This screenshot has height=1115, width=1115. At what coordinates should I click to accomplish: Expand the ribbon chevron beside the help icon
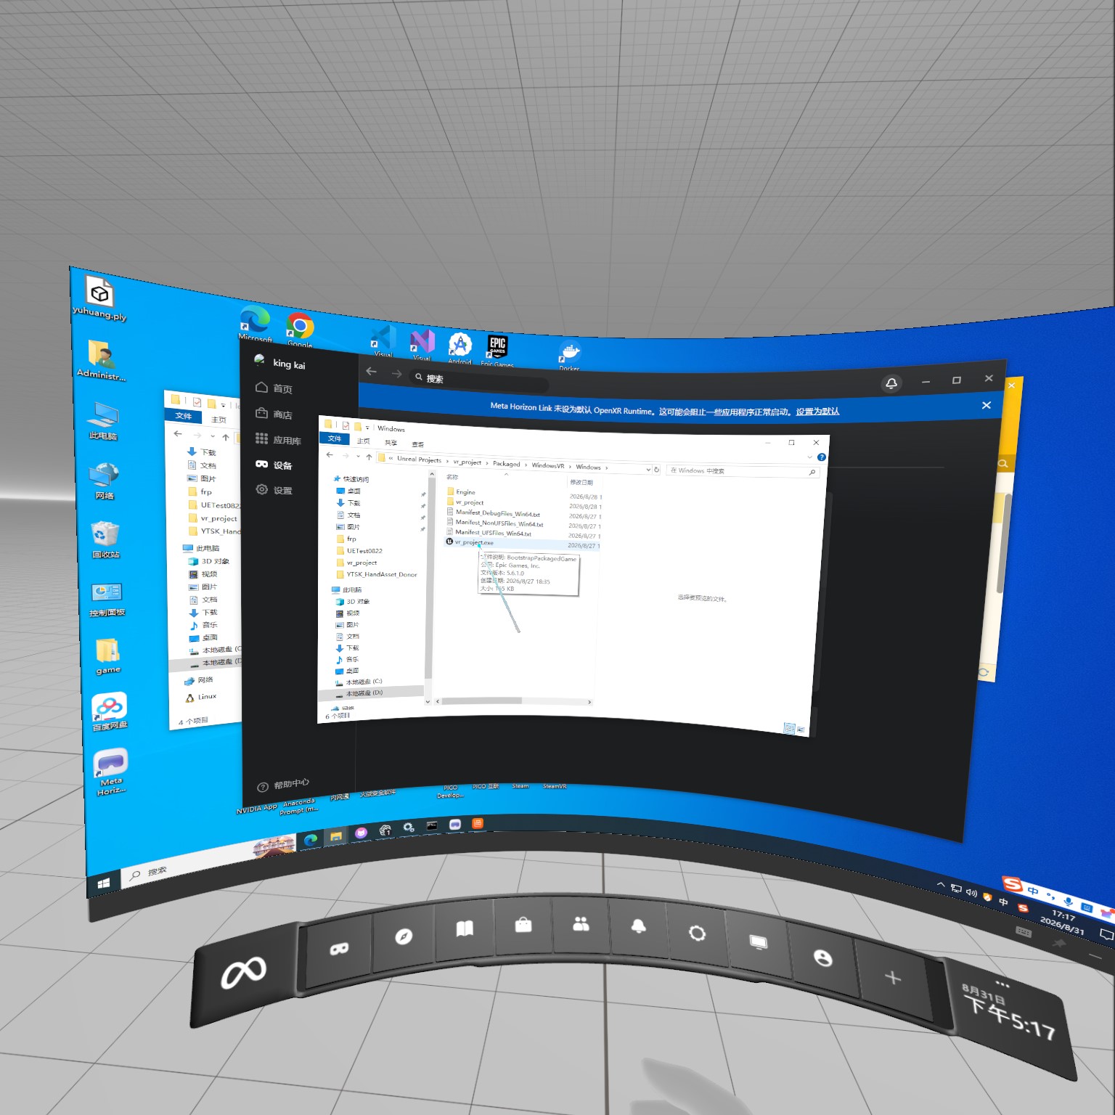[810, 457]
